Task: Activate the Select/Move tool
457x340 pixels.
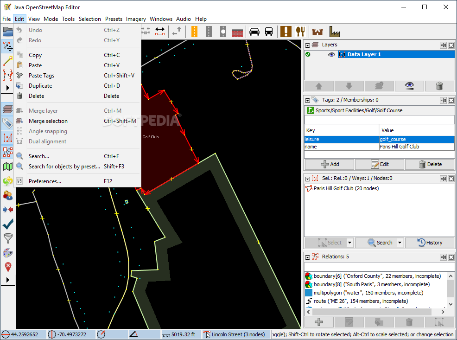Action: coord(7,46)
